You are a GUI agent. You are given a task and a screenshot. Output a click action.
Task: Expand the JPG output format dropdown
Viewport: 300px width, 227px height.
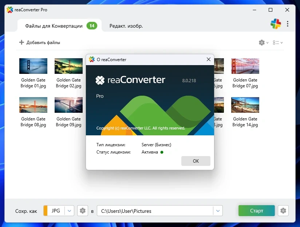(x=69, y=211)
